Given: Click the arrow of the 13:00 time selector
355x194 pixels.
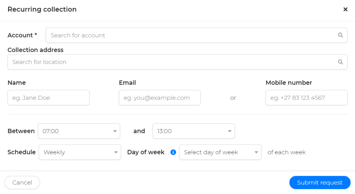Looking at the screenshot, I should (x=230, y=131).
